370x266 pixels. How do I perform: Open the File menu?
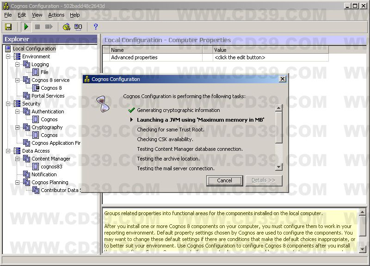pos(8,15)
